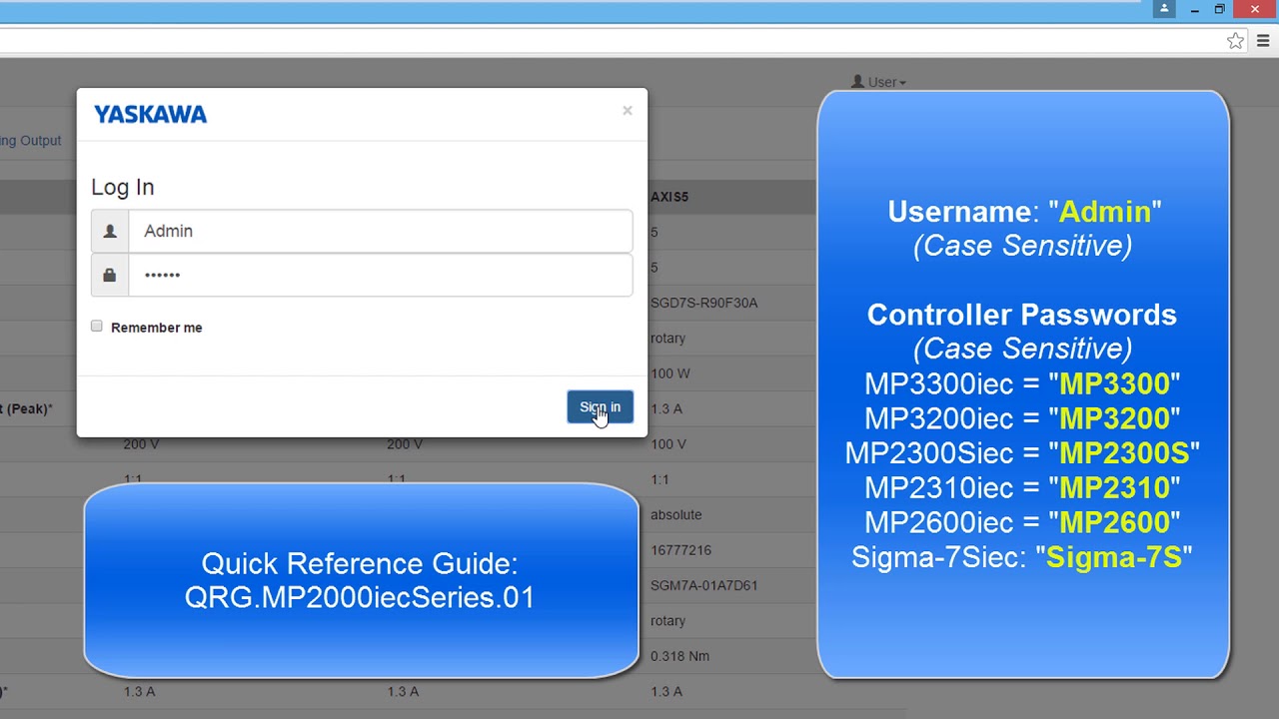Click the 16777216 value cell

680,550
